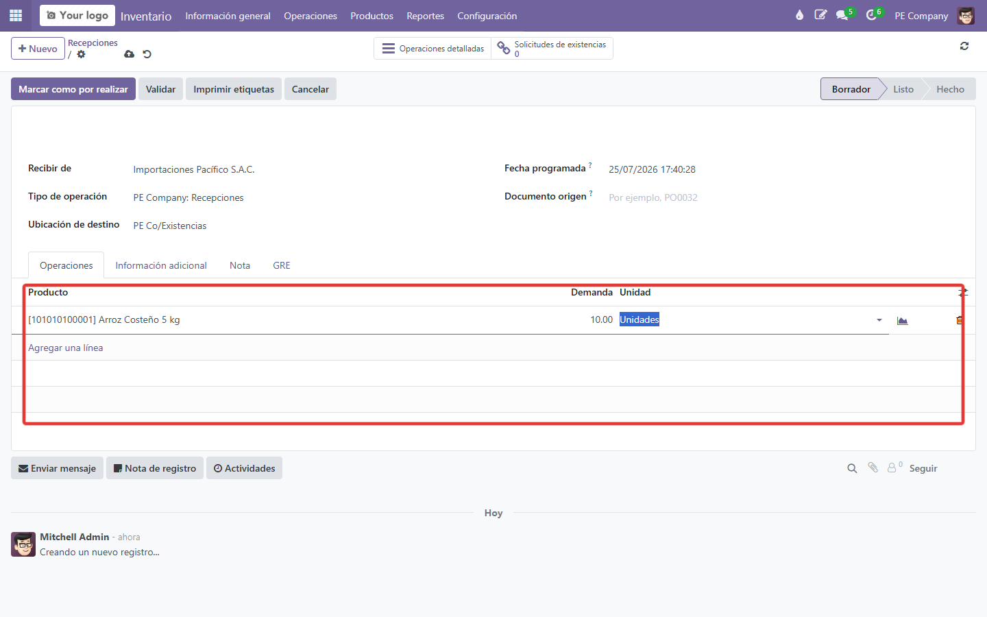The height and width of the screenshot is (617, 987).
Task: Open the Mitchell Admin user avatar menu
Action: 966,16
